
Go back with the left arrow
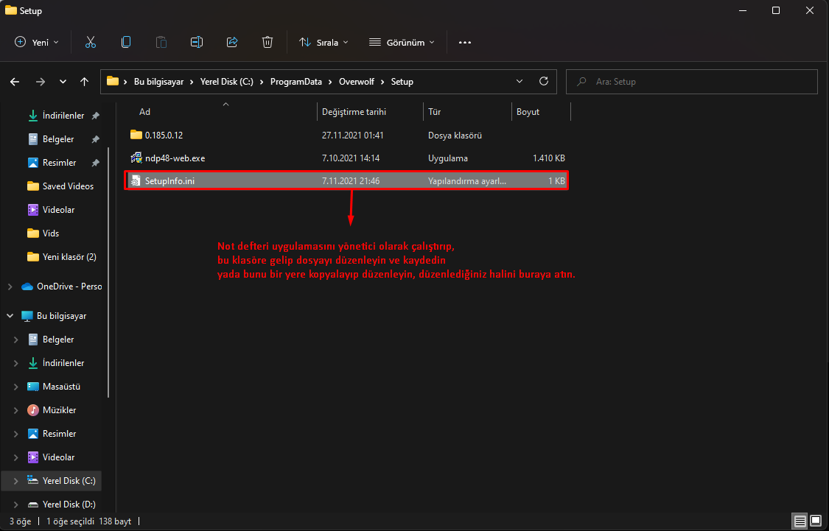click(15, 82)
